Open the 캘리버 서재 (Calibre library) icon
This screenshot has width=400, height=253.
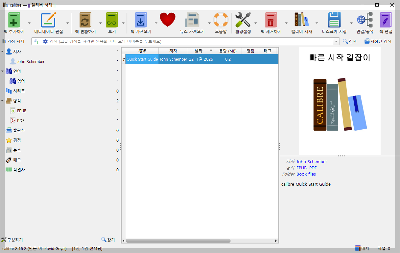pyautogui.click(x=302, y=20)
